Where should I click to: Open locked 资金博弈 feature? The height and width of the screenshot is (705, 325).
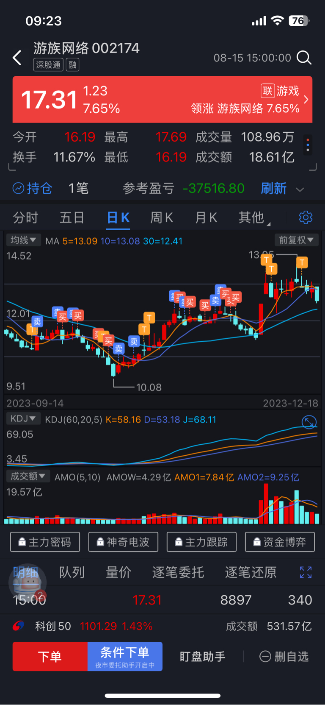tap(280, 542)
